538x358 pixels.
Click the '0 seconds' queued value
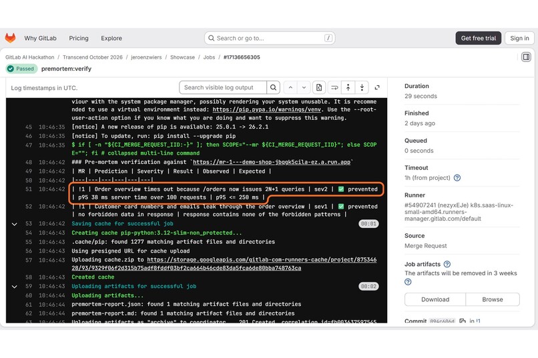point(419,151)
